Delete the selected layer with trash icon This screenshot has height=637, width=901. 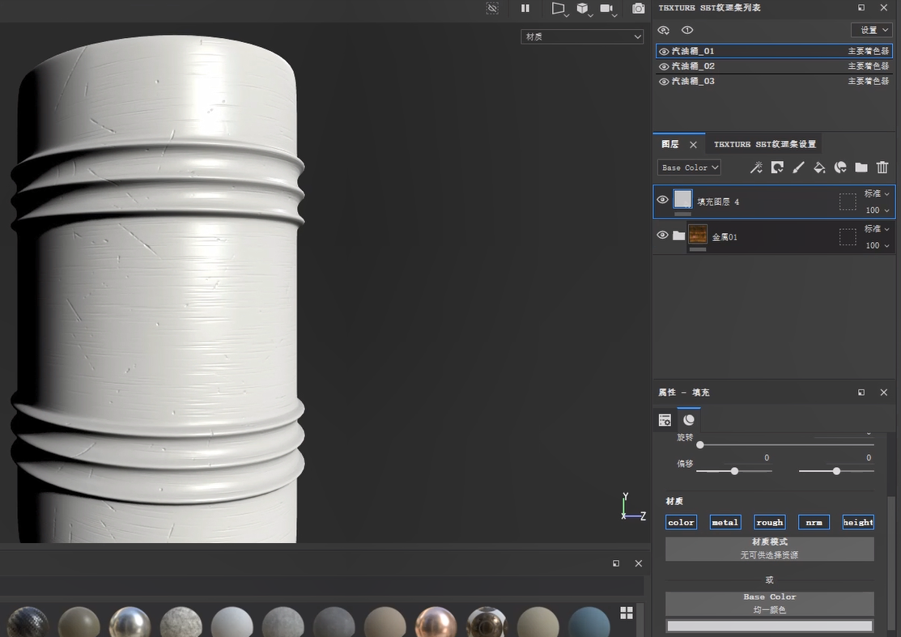click(x=882, y=168)
